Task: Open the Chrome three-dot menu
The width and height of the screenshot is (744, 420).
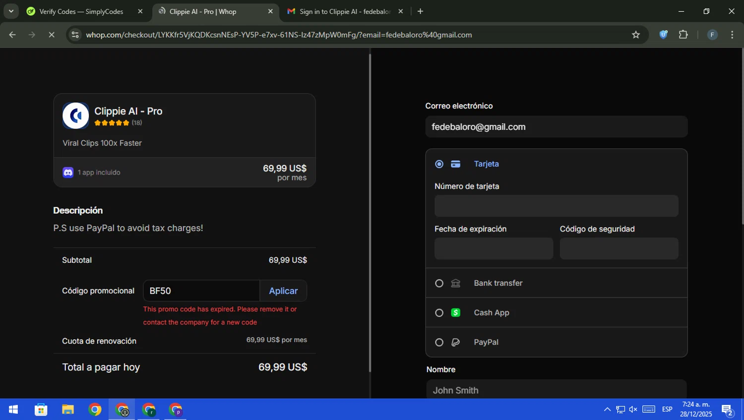Action: tap(732, 35)
